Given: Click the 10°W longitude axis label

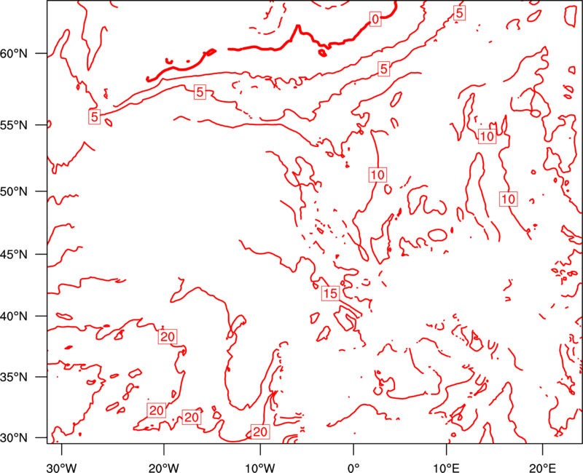Looking at the screenshot, I should (x=260, y=467).
